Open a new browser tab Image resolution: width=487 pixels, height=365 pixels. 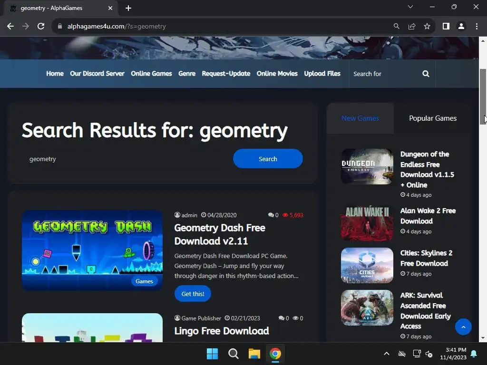[128, 8]
